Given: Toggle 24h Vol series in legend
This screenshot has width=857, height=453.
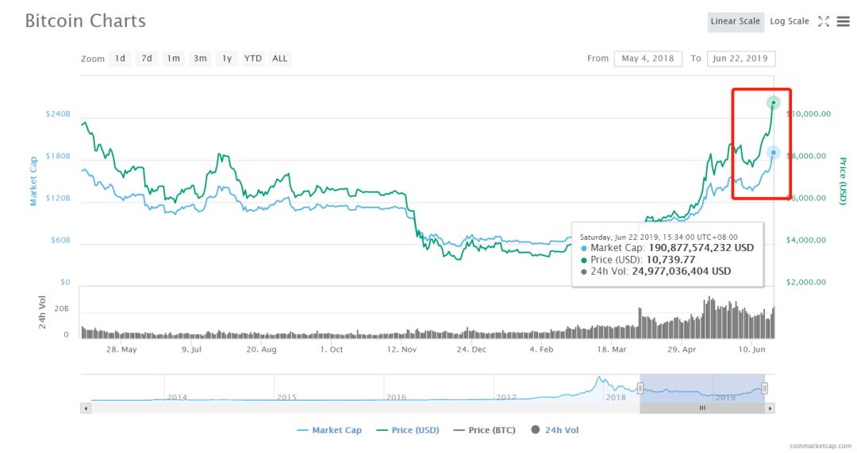Looking at the screenshot, I should (555, 430).
